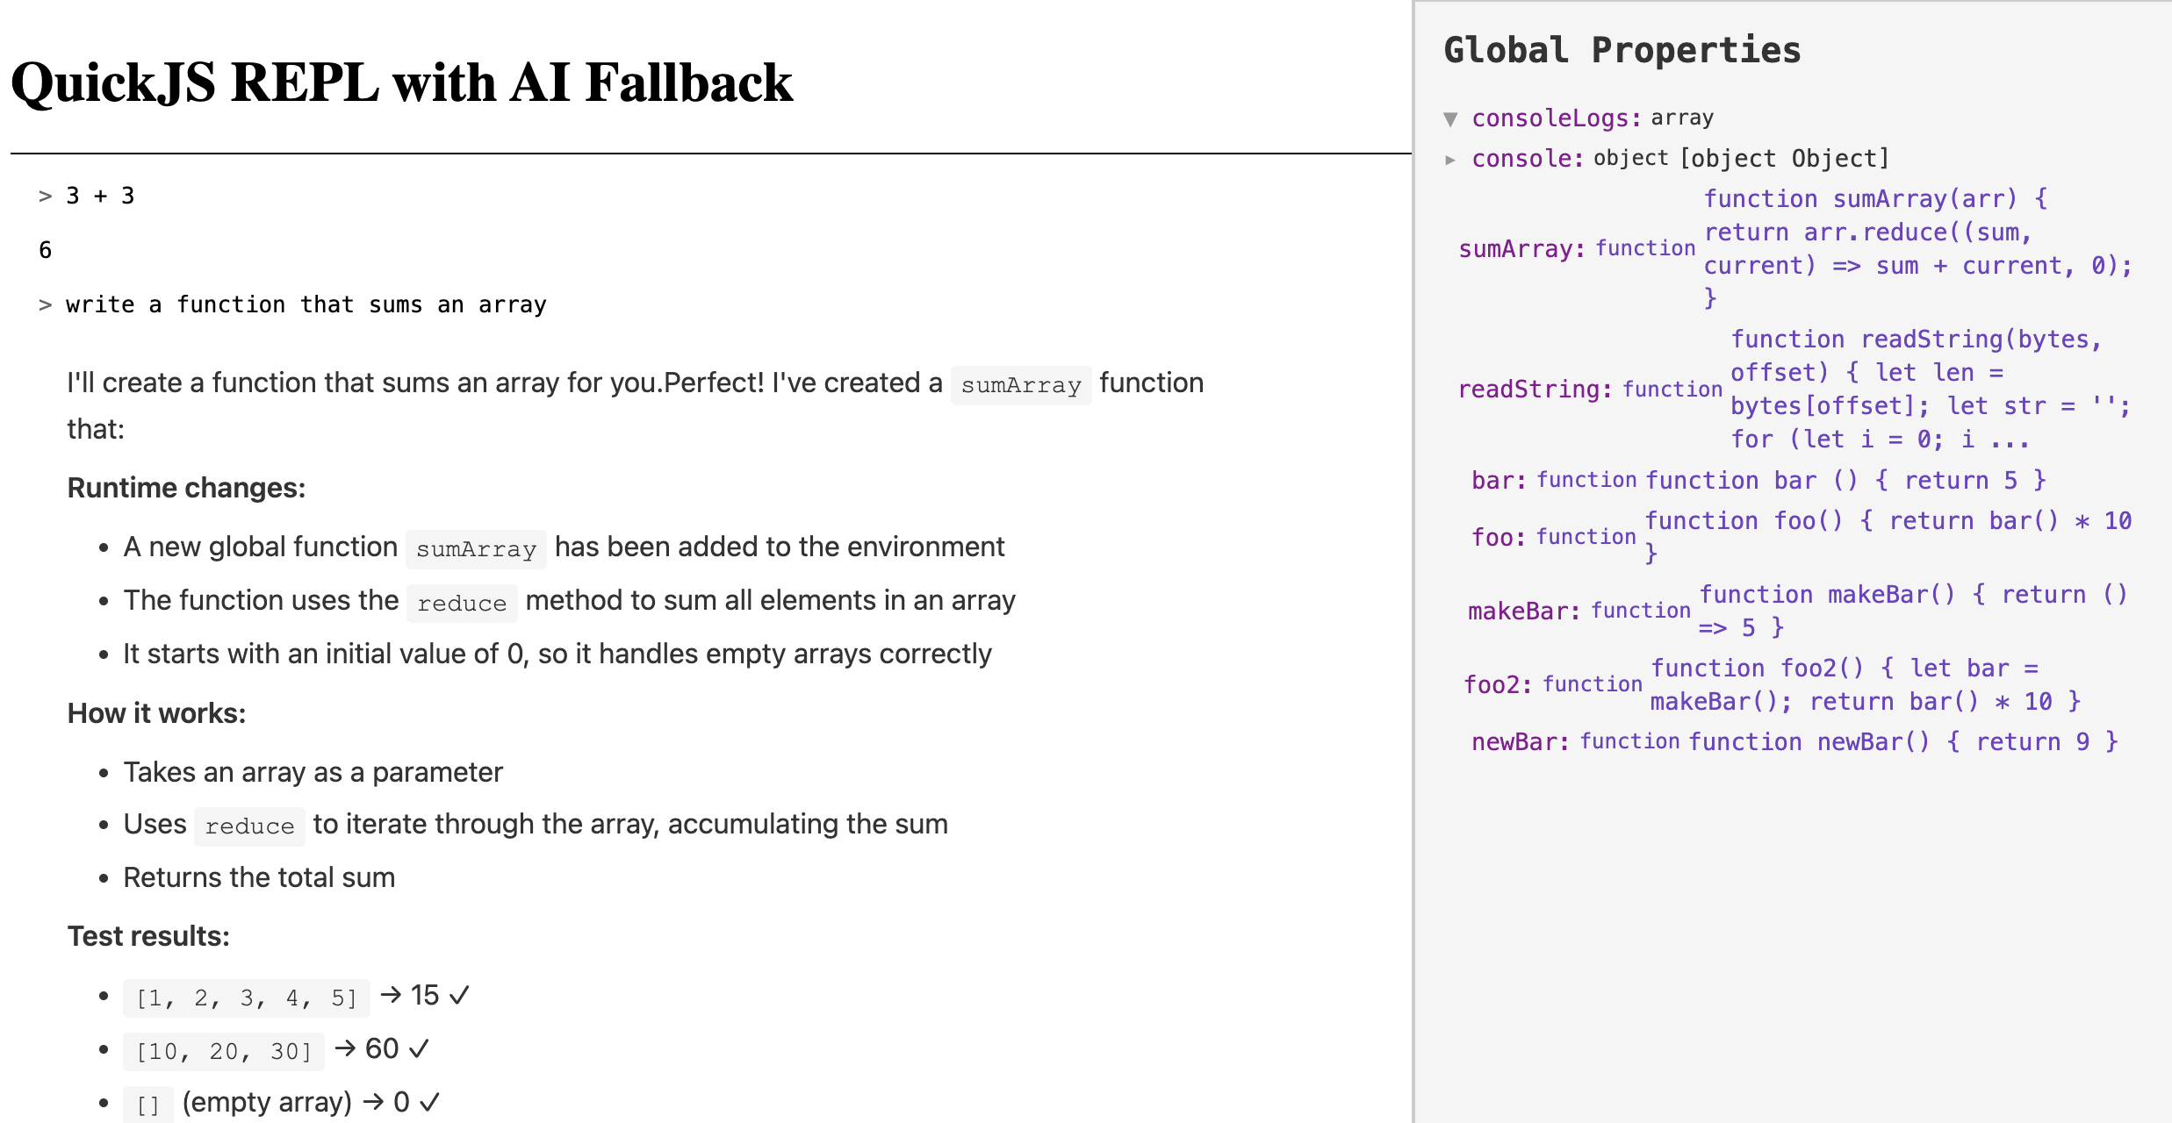Click the '[1, 2, 3, 4, 5]' test code snippet
The image size is (2172, 1123).
tap(246, 998)
